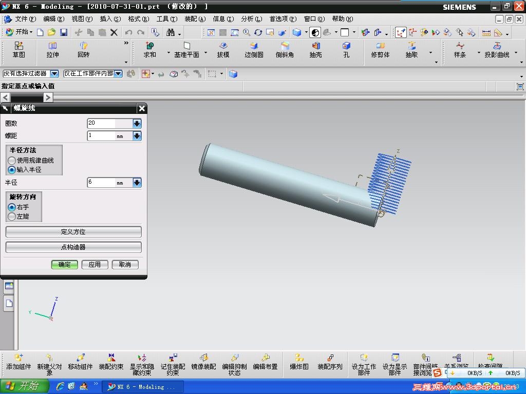Activate the Rotate view tool
Image resolution: width=526 pixels, height=394 pixels.
point(258,32)
